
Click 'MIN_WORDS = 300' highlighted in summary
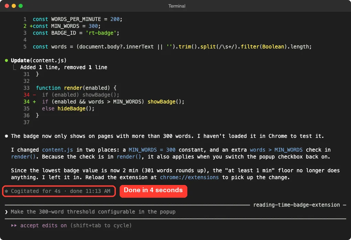tap(152, 150)
